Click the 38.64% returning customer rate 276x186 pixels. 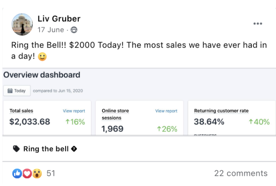point(209,122)
